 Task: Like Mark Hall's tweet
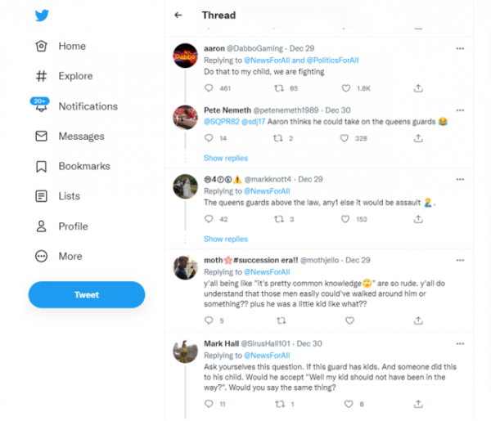pos(346,404)
